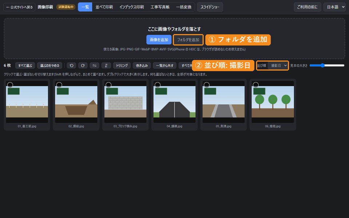
Task: Flip selected images vertically
Action: coord(106,65)
